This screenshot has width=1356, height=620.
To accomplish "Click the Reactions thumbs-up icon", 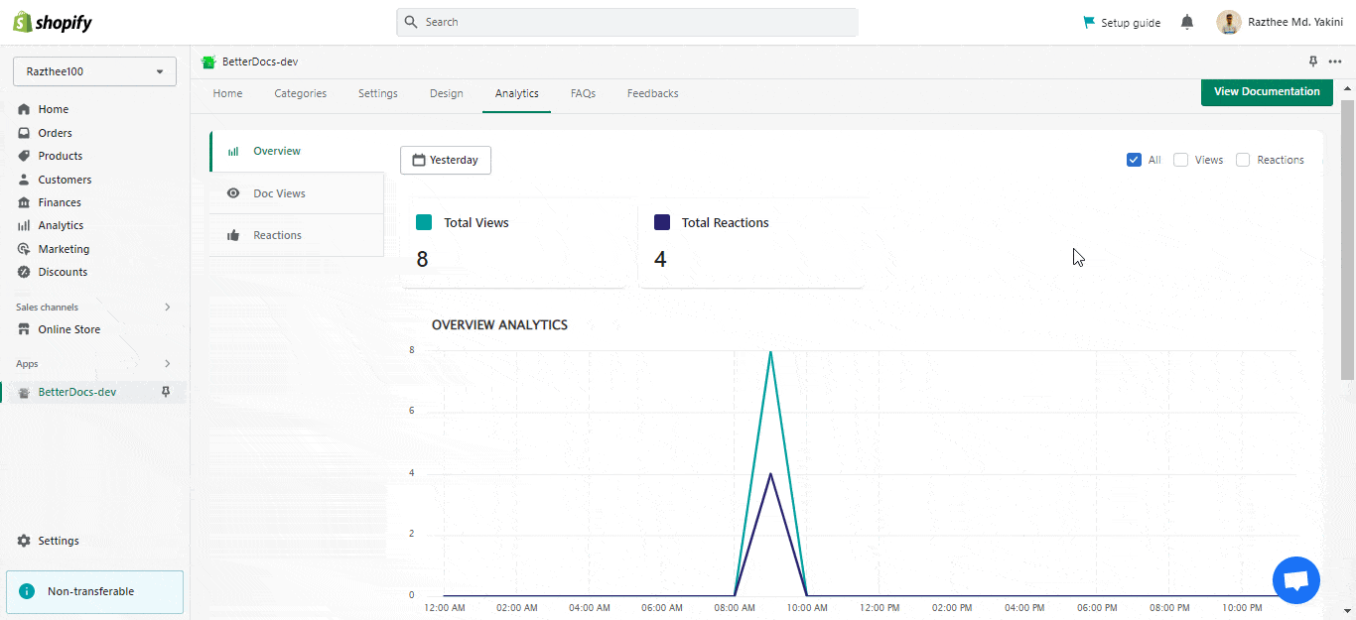I will [x=233, y=235].
